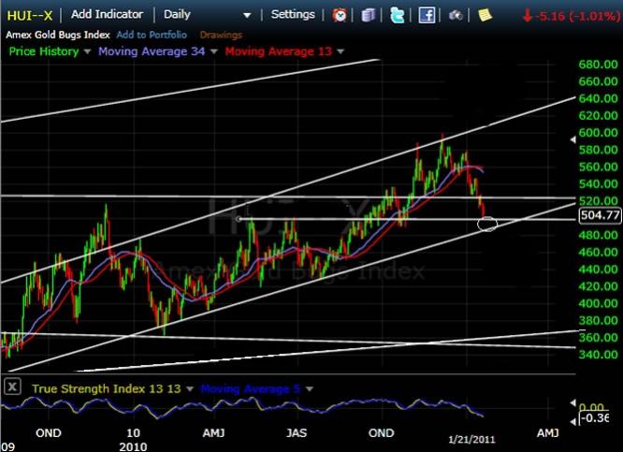Viewport: 623px width, 452px height.
Task: Open the Moving Average 13 dropdown arrow
Action: coord(340,52)
